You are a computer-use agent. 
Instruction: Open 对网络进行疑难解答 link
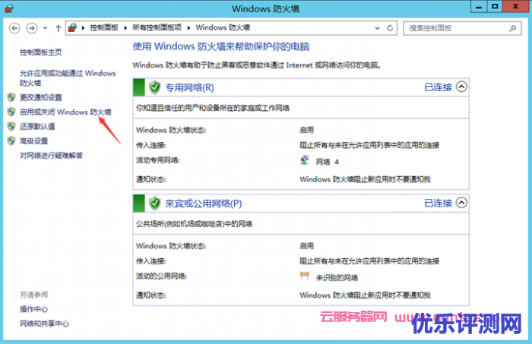[x=51, y=156]
